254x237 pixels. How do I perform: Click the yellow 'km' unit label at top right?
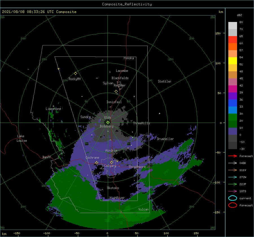(221, 12)
